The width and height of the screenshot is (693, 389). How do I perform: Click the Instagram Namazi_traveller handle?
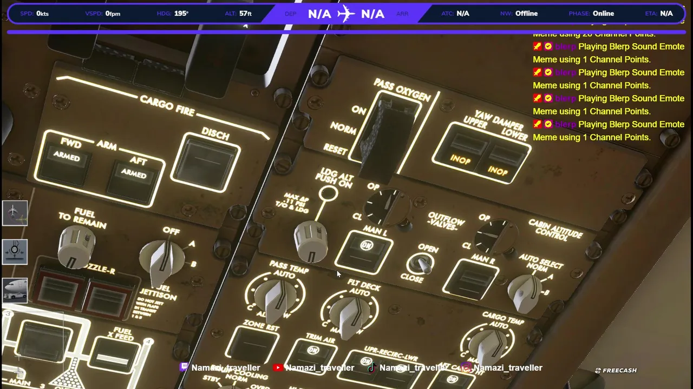[508, 367]
